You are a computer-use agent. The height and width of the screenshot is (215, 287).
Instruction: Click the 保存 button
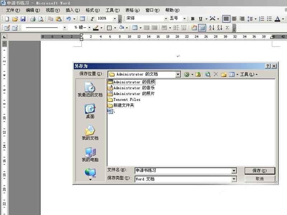coord(260,171)
